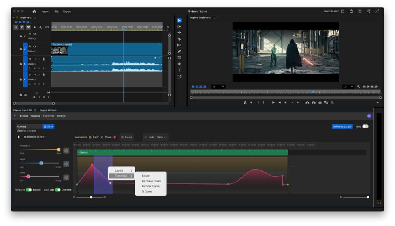The height and width of the screenshot is (226, 395).
Task: Select the Type tool
Action: (179, 70)
